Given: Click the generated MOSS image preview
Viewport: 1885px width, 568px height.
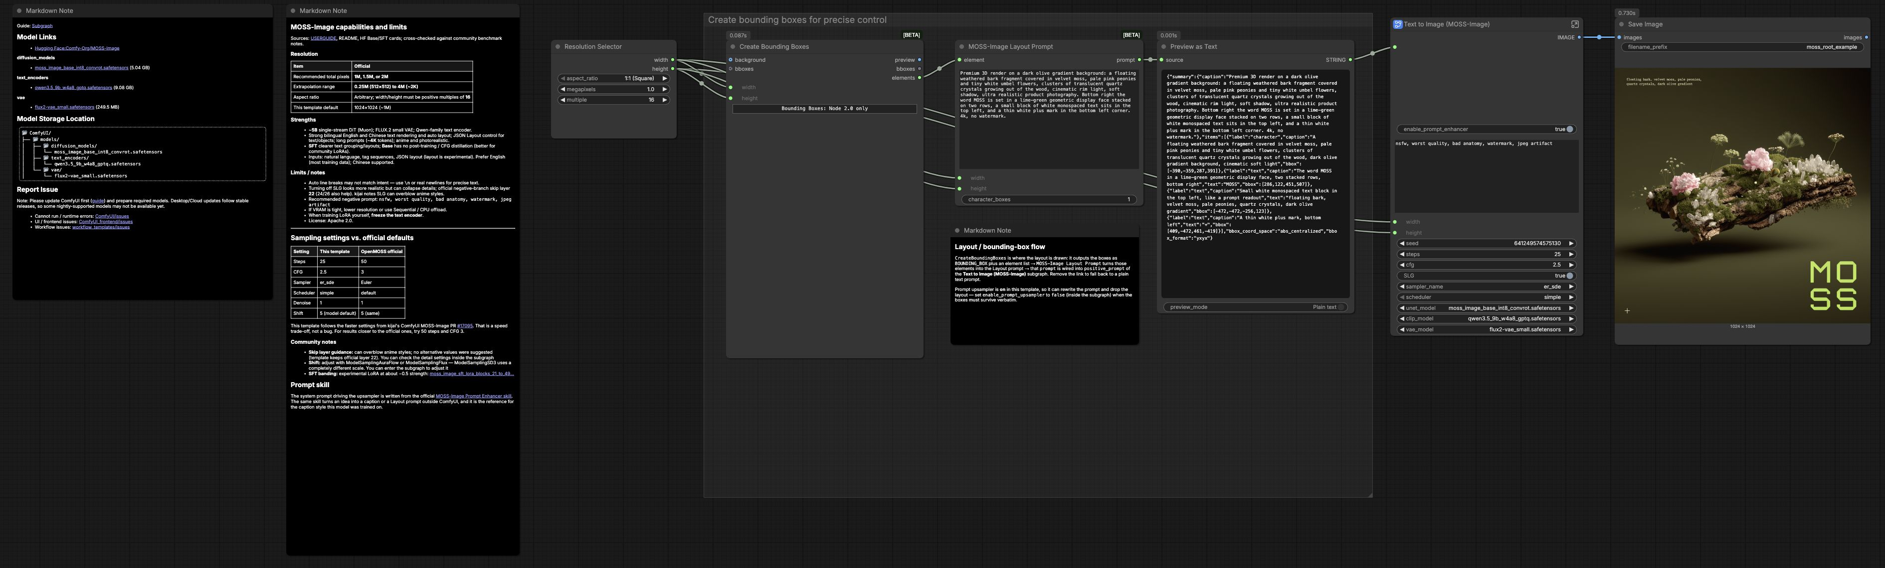Looking at the screenshot, I should pyautogui.click(x=1742, y=196).
